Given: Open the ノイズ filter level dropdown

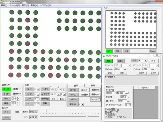Looking at the screenshot, I should pyautogui.click(x=38, y=104).
